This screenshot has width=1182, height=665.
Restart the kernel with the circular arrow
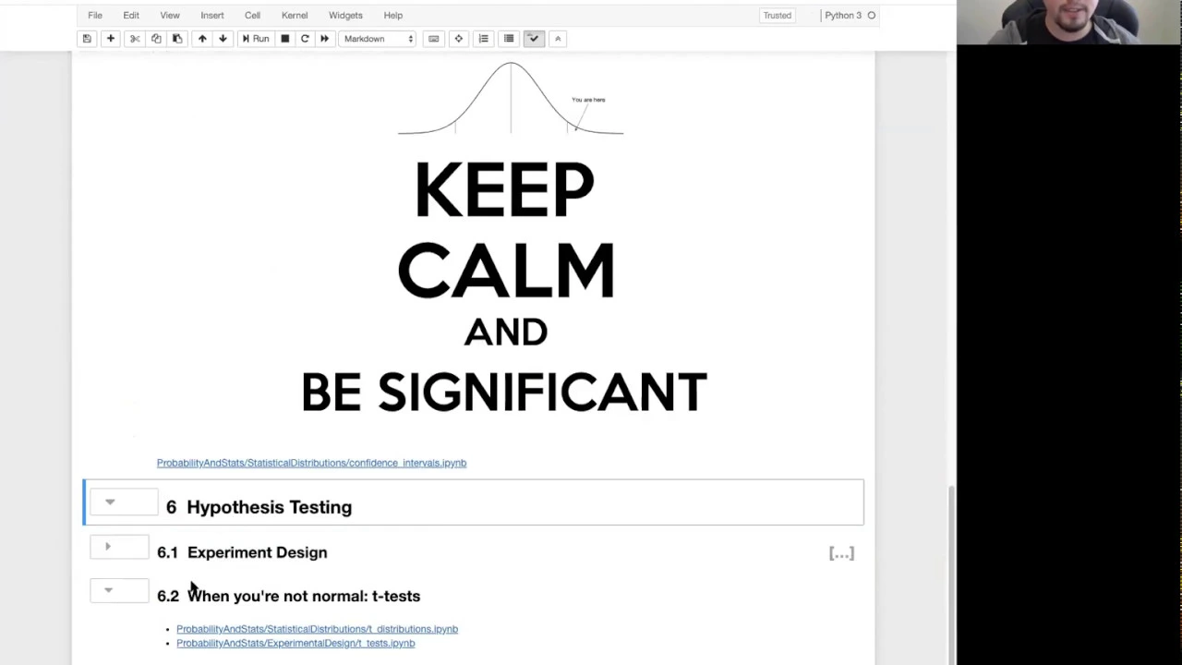(x=305, y=39)
